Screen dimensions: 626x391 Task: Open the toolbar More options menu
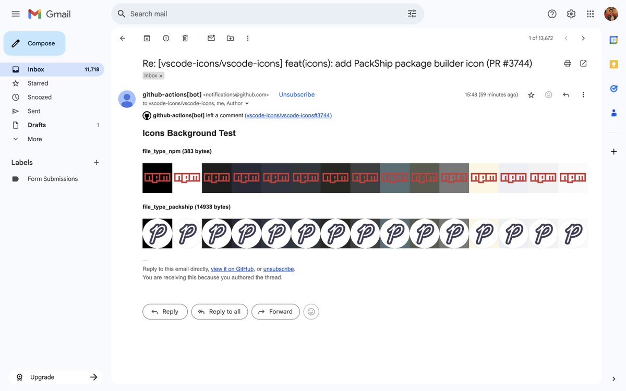click(248, 38)
